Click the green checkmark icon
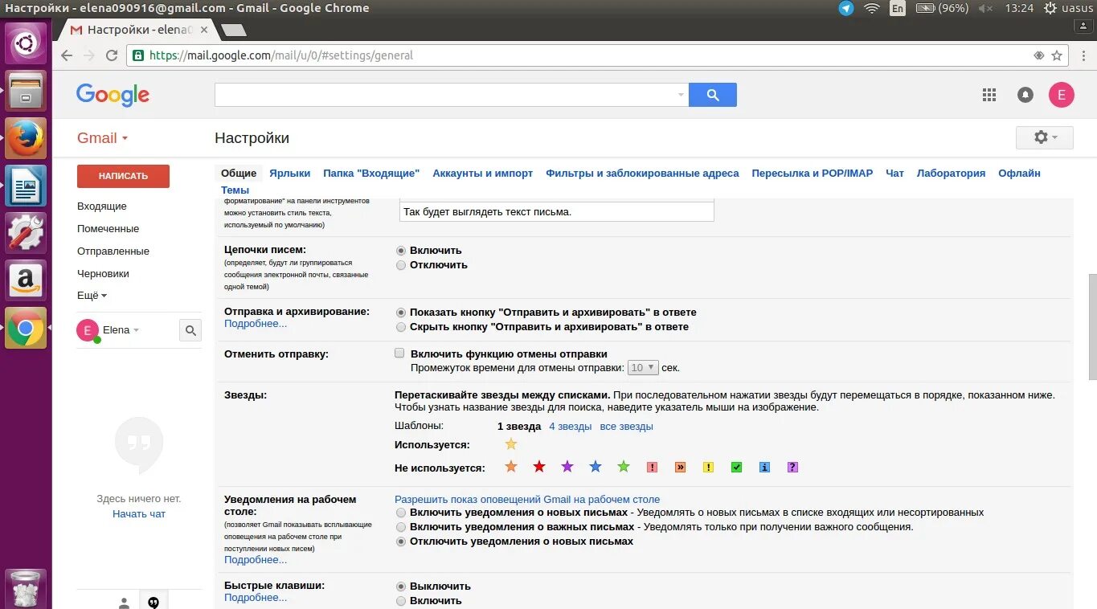 (x=736, y=468)
